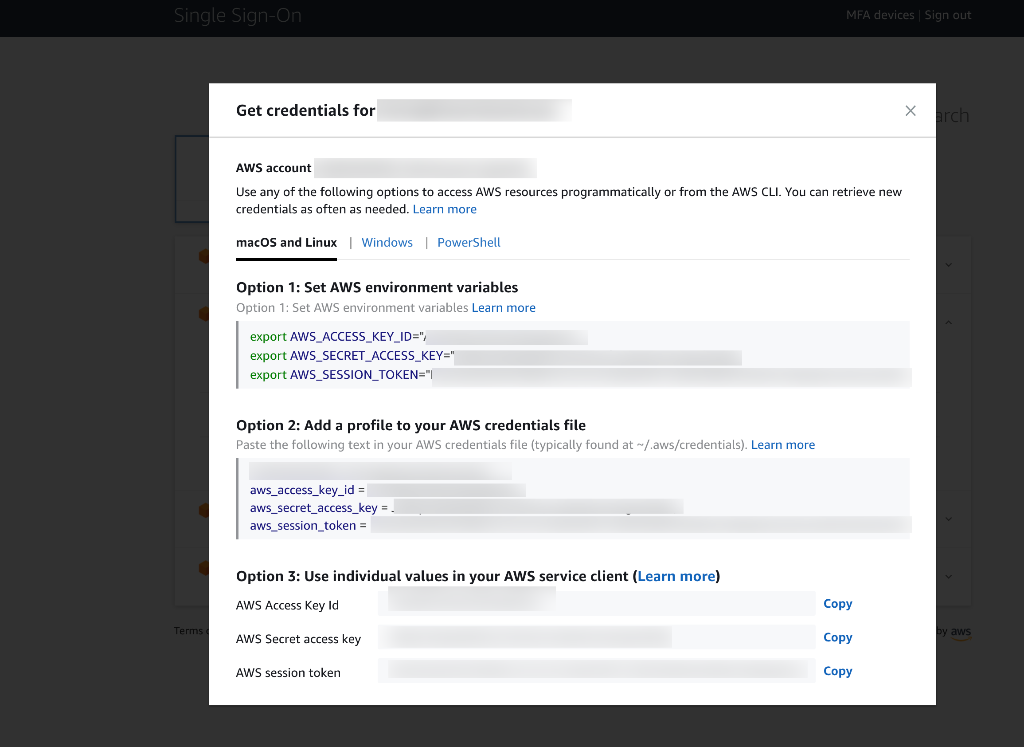
Task: Copy the AWS session token value
Action: (x=837, y=672)
